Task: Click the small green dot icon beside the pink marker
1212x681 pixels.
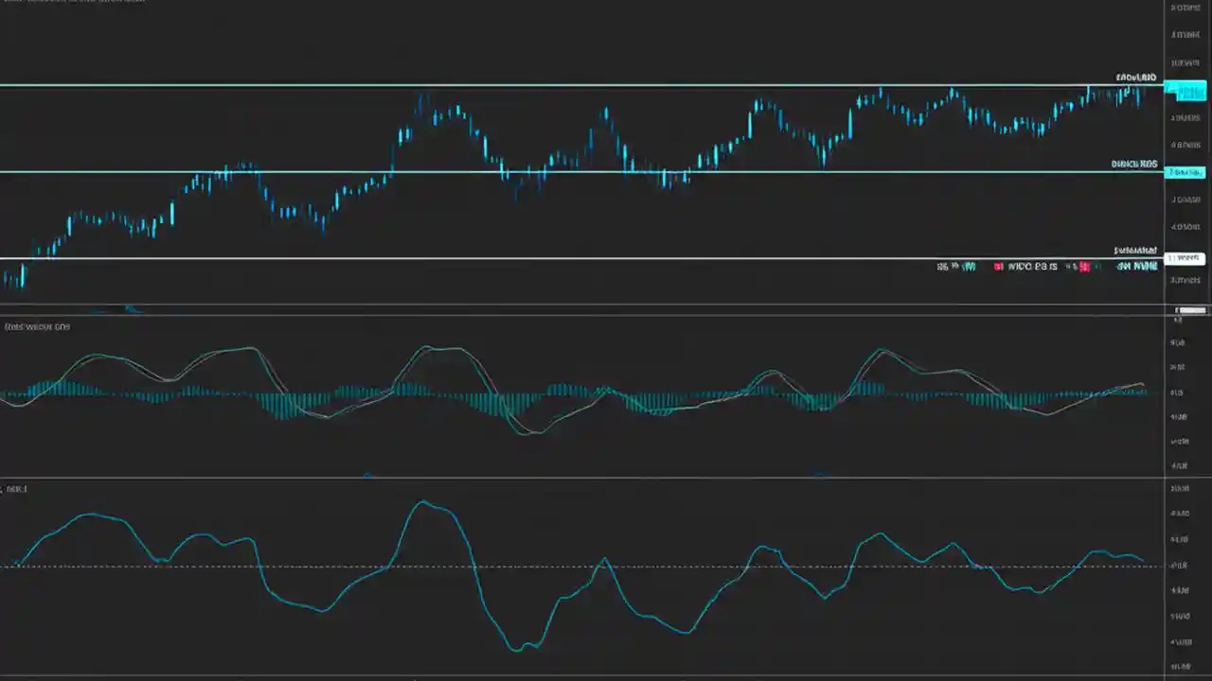Action: pos(1098,267)
